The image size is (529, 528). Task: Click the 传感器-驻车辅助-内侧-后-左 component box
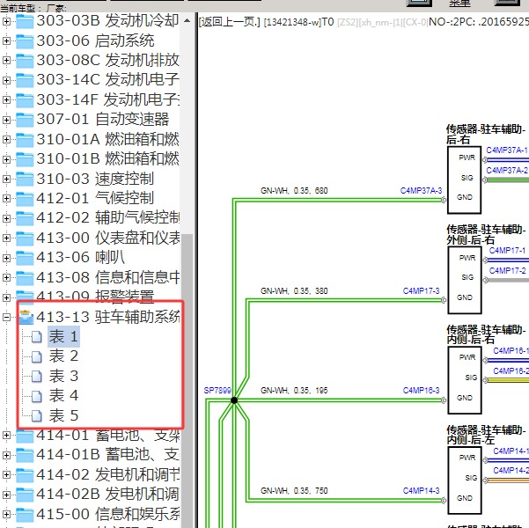click(x=465, y=480)
